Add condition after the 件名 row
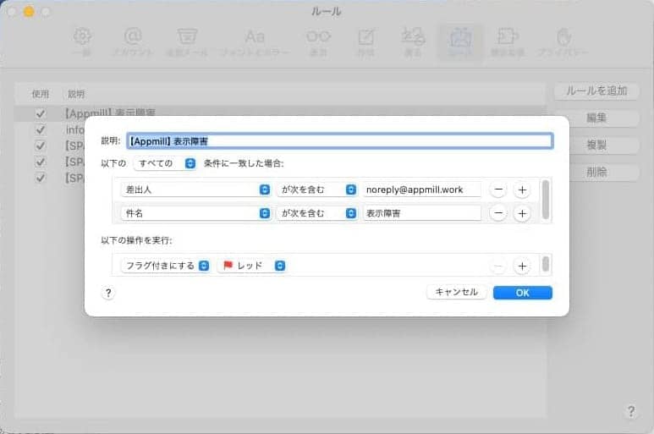This screenshot has height=434, width=654. [522, 213]
